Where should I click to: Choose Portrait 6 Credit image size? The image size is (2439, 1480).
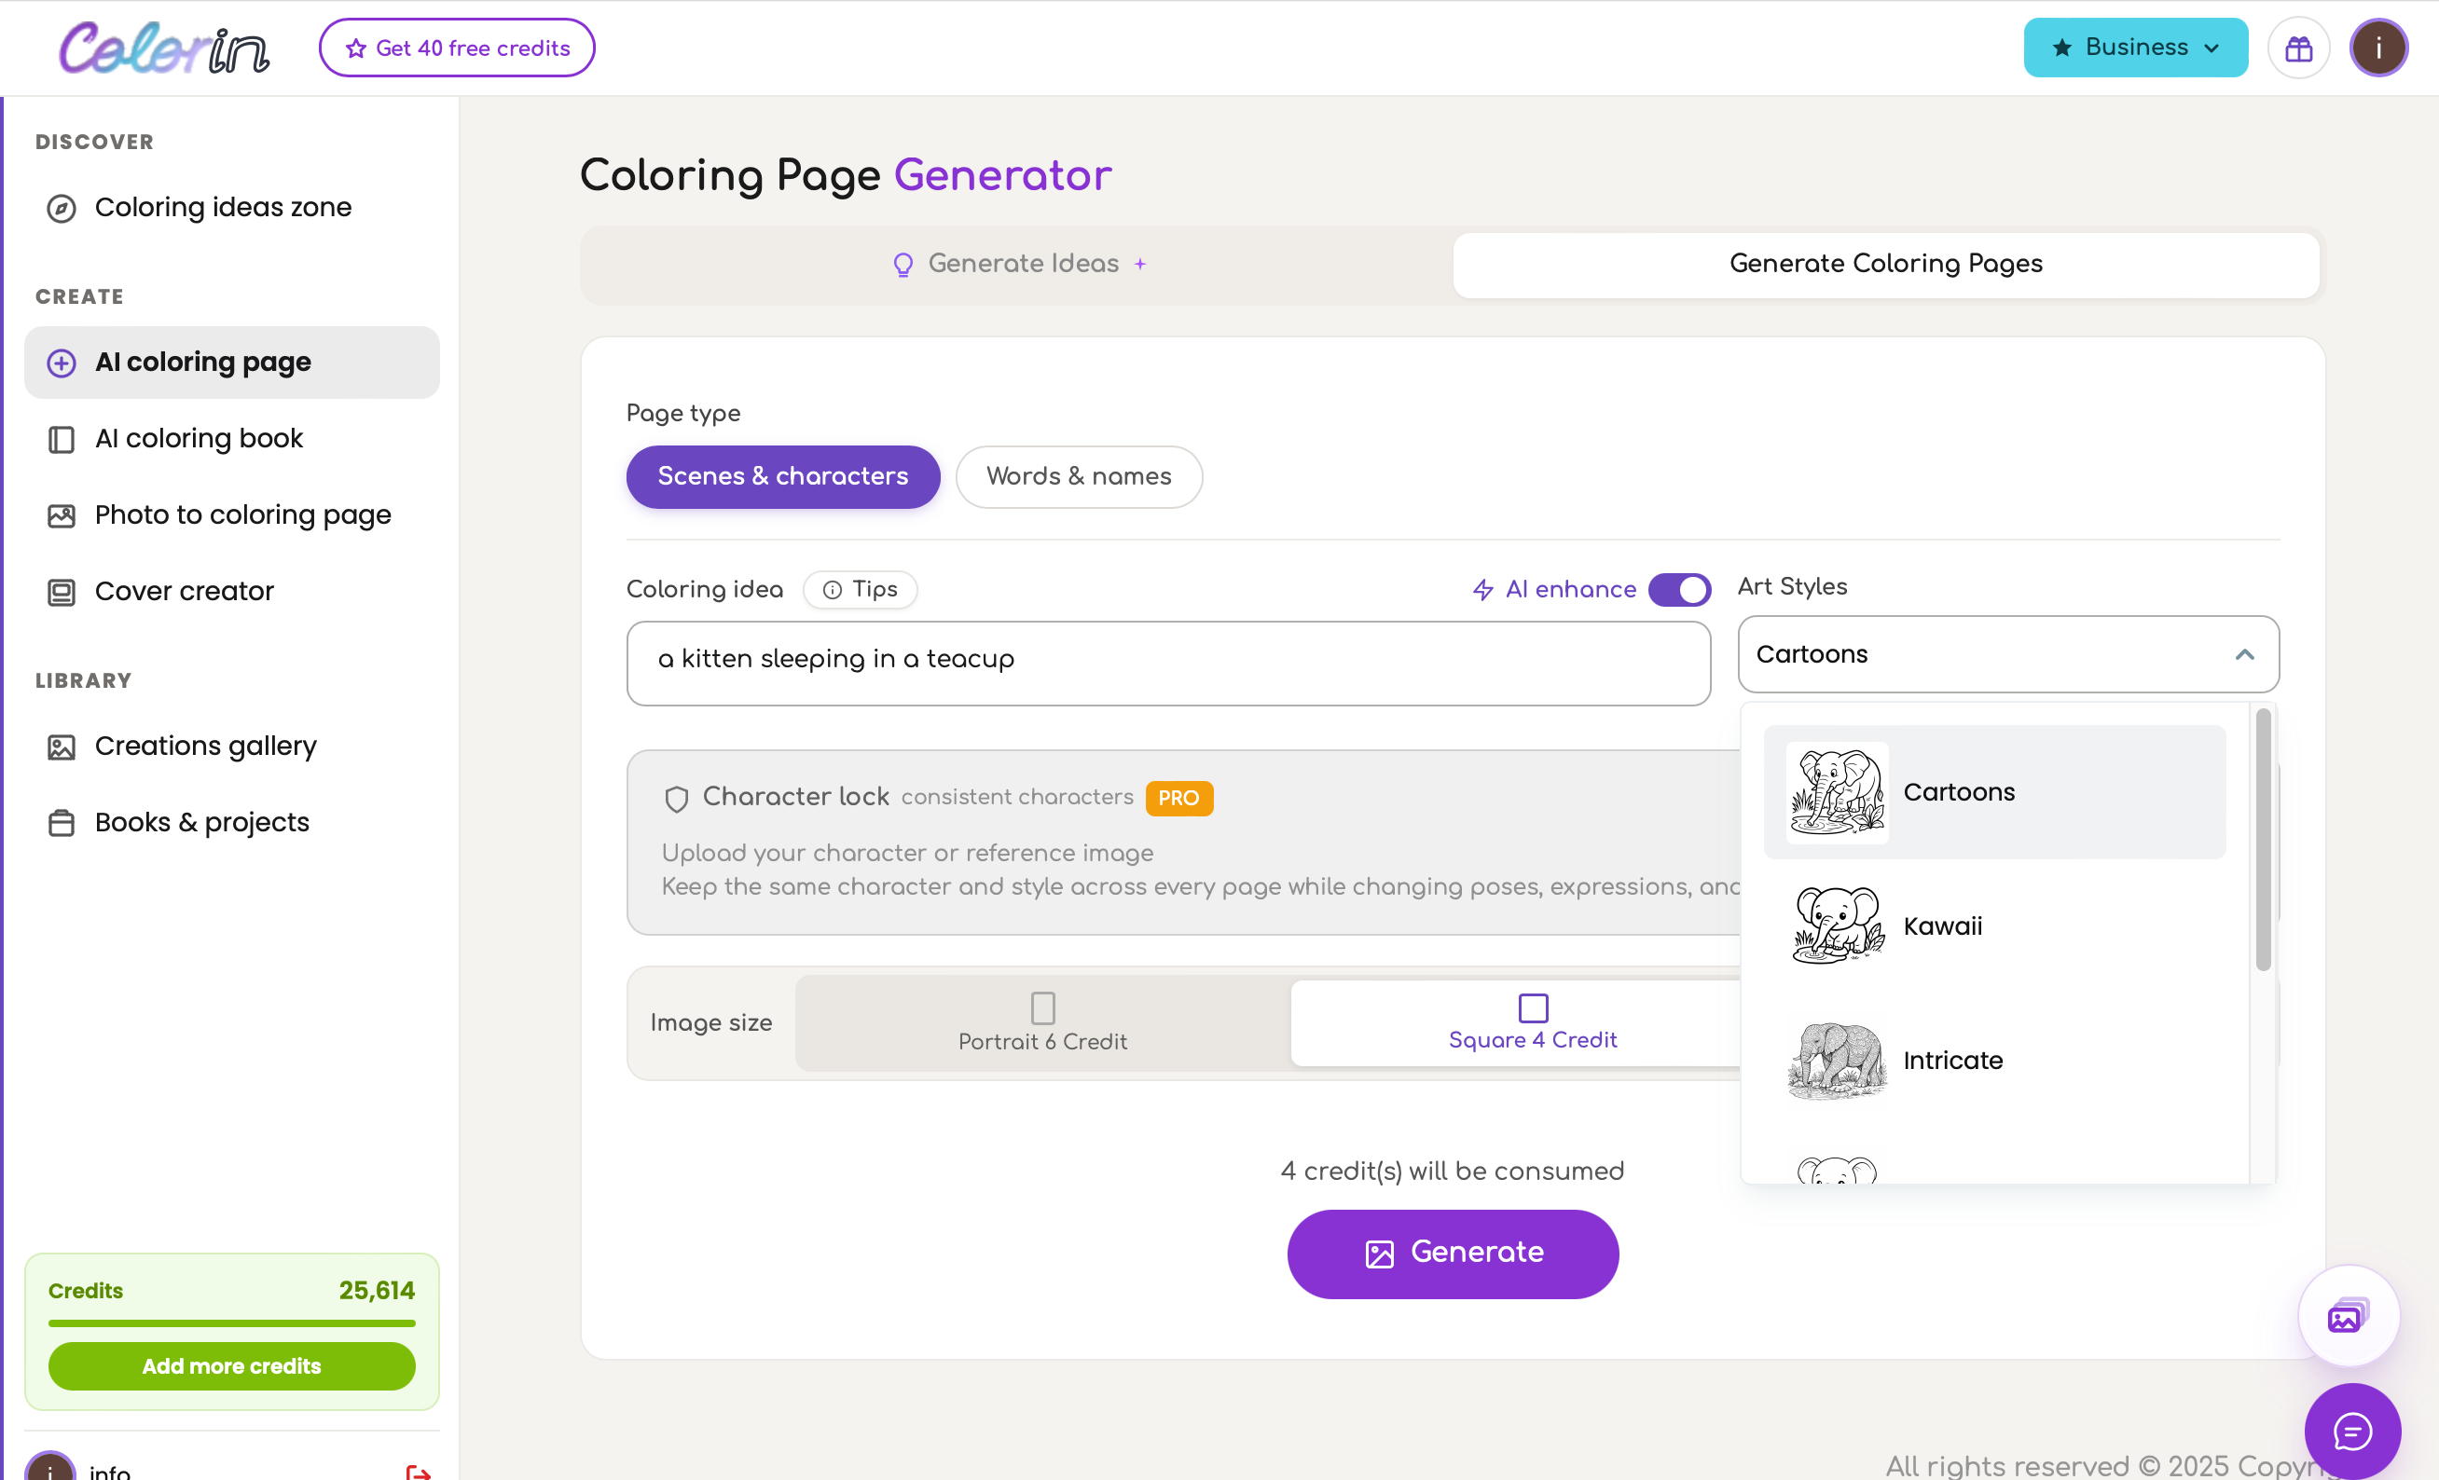1043,1023
